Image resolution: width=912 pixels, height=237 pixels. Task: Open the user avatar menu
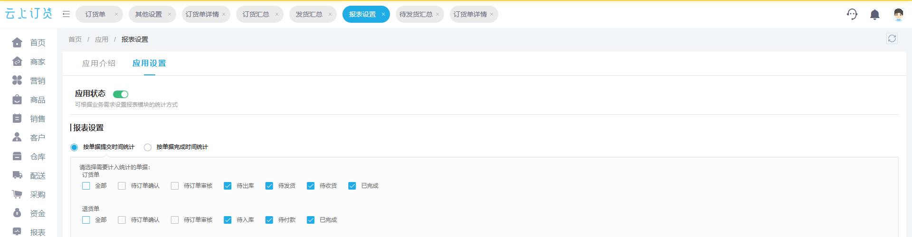coord(898,14)
